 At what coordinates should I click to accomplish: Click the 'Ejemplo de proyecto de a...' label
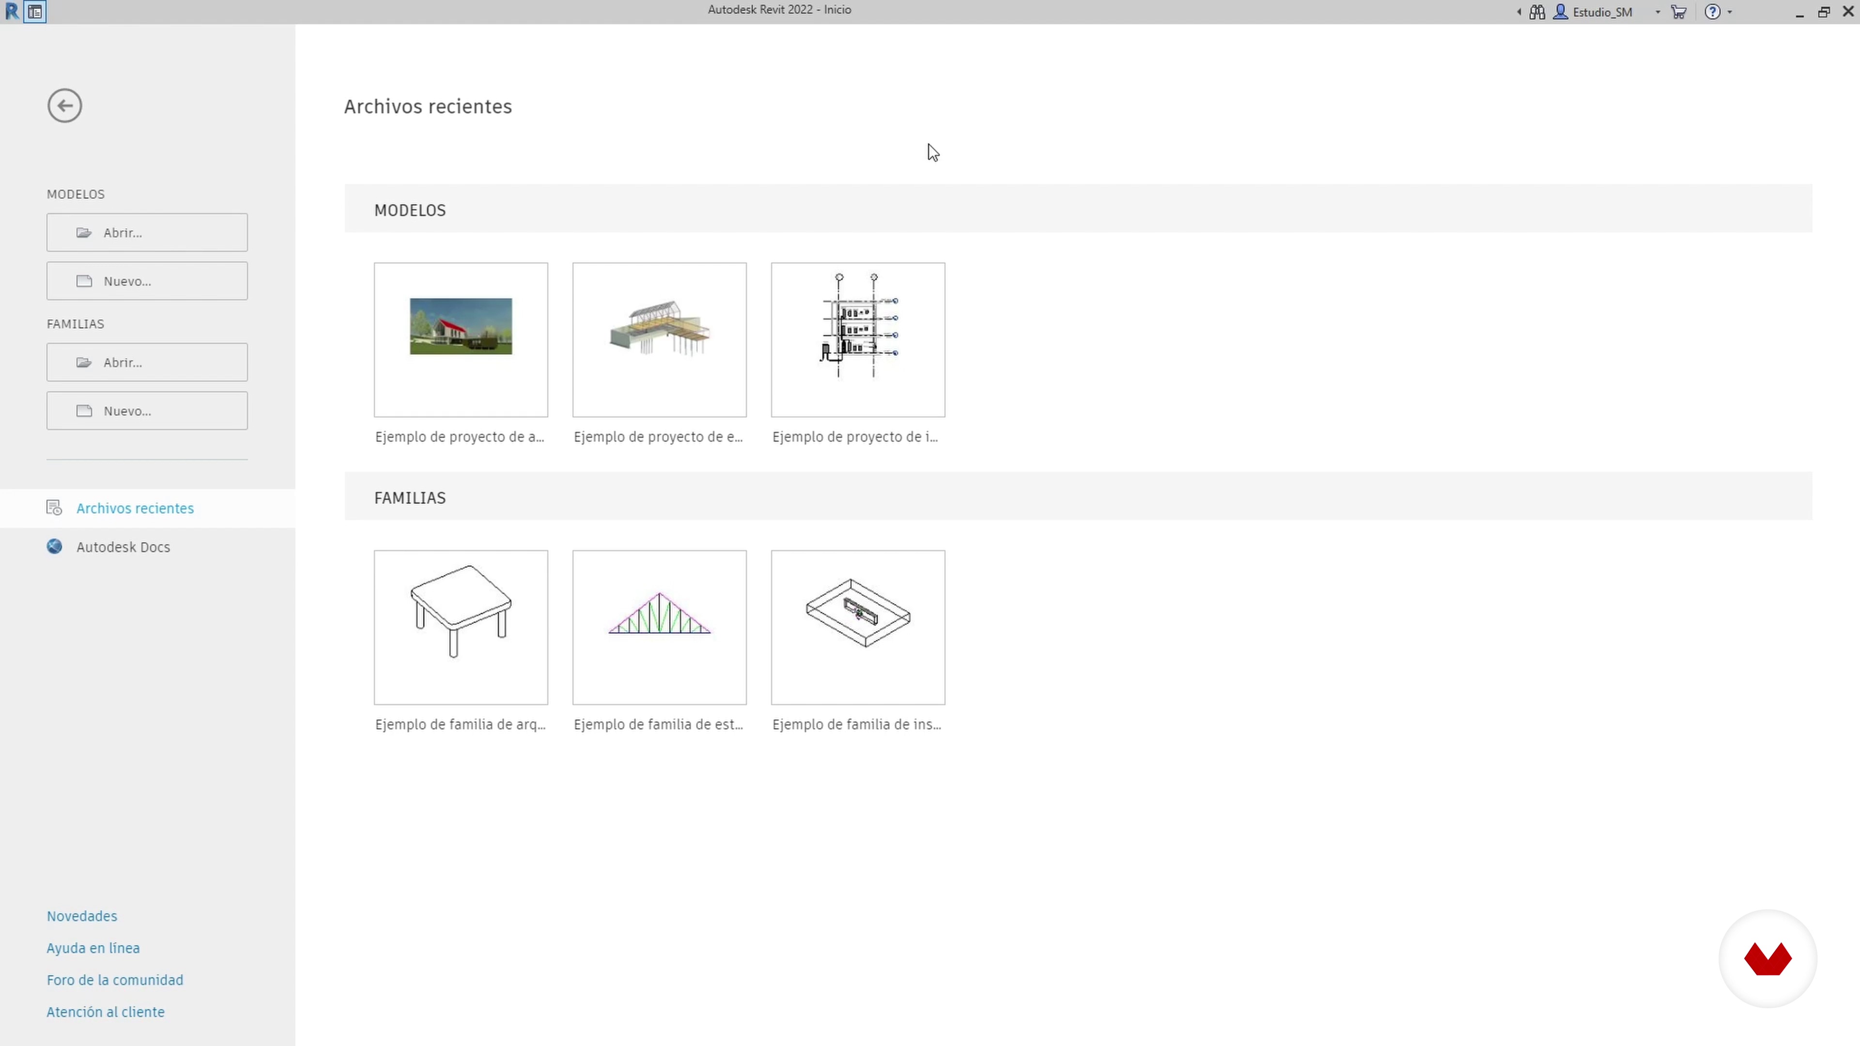460,437
